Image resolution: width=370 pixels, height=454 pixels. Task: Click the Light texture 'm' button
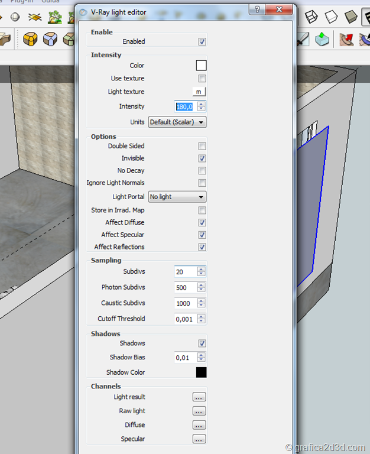(x=199, y=92)
